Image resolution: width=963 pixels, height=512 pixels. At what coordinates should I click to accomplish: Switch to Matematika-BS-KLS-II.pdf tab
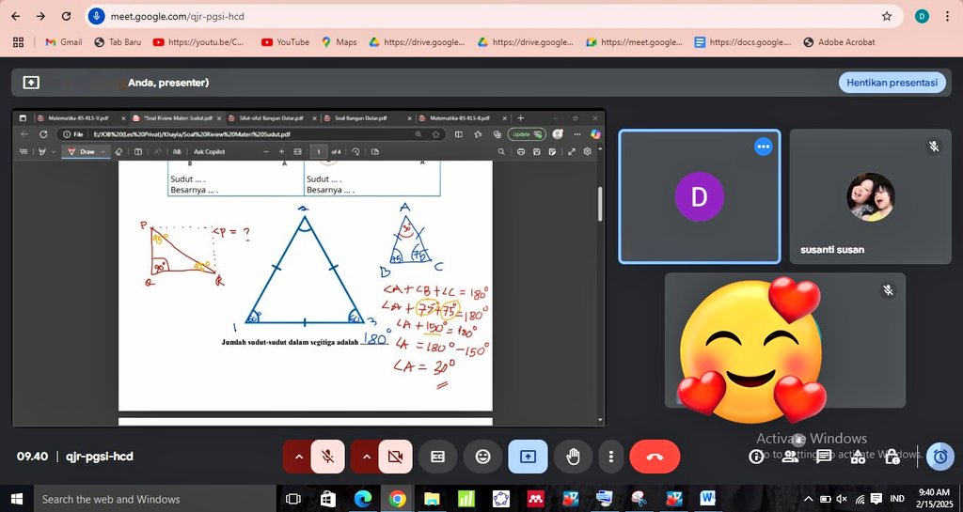pos(461,117)
